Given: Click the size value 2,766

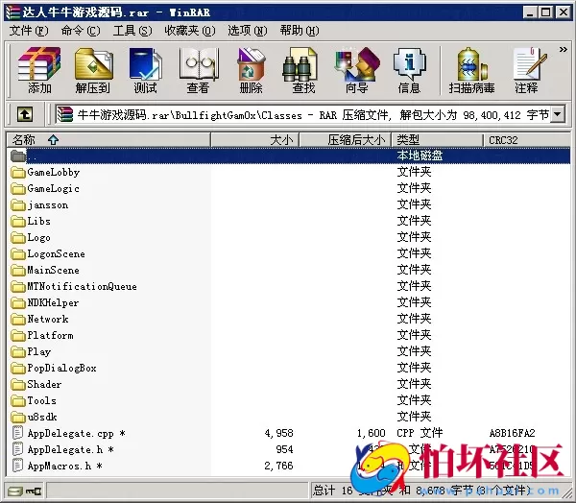Looking at the screenshot, I should (x=278, y=466).
